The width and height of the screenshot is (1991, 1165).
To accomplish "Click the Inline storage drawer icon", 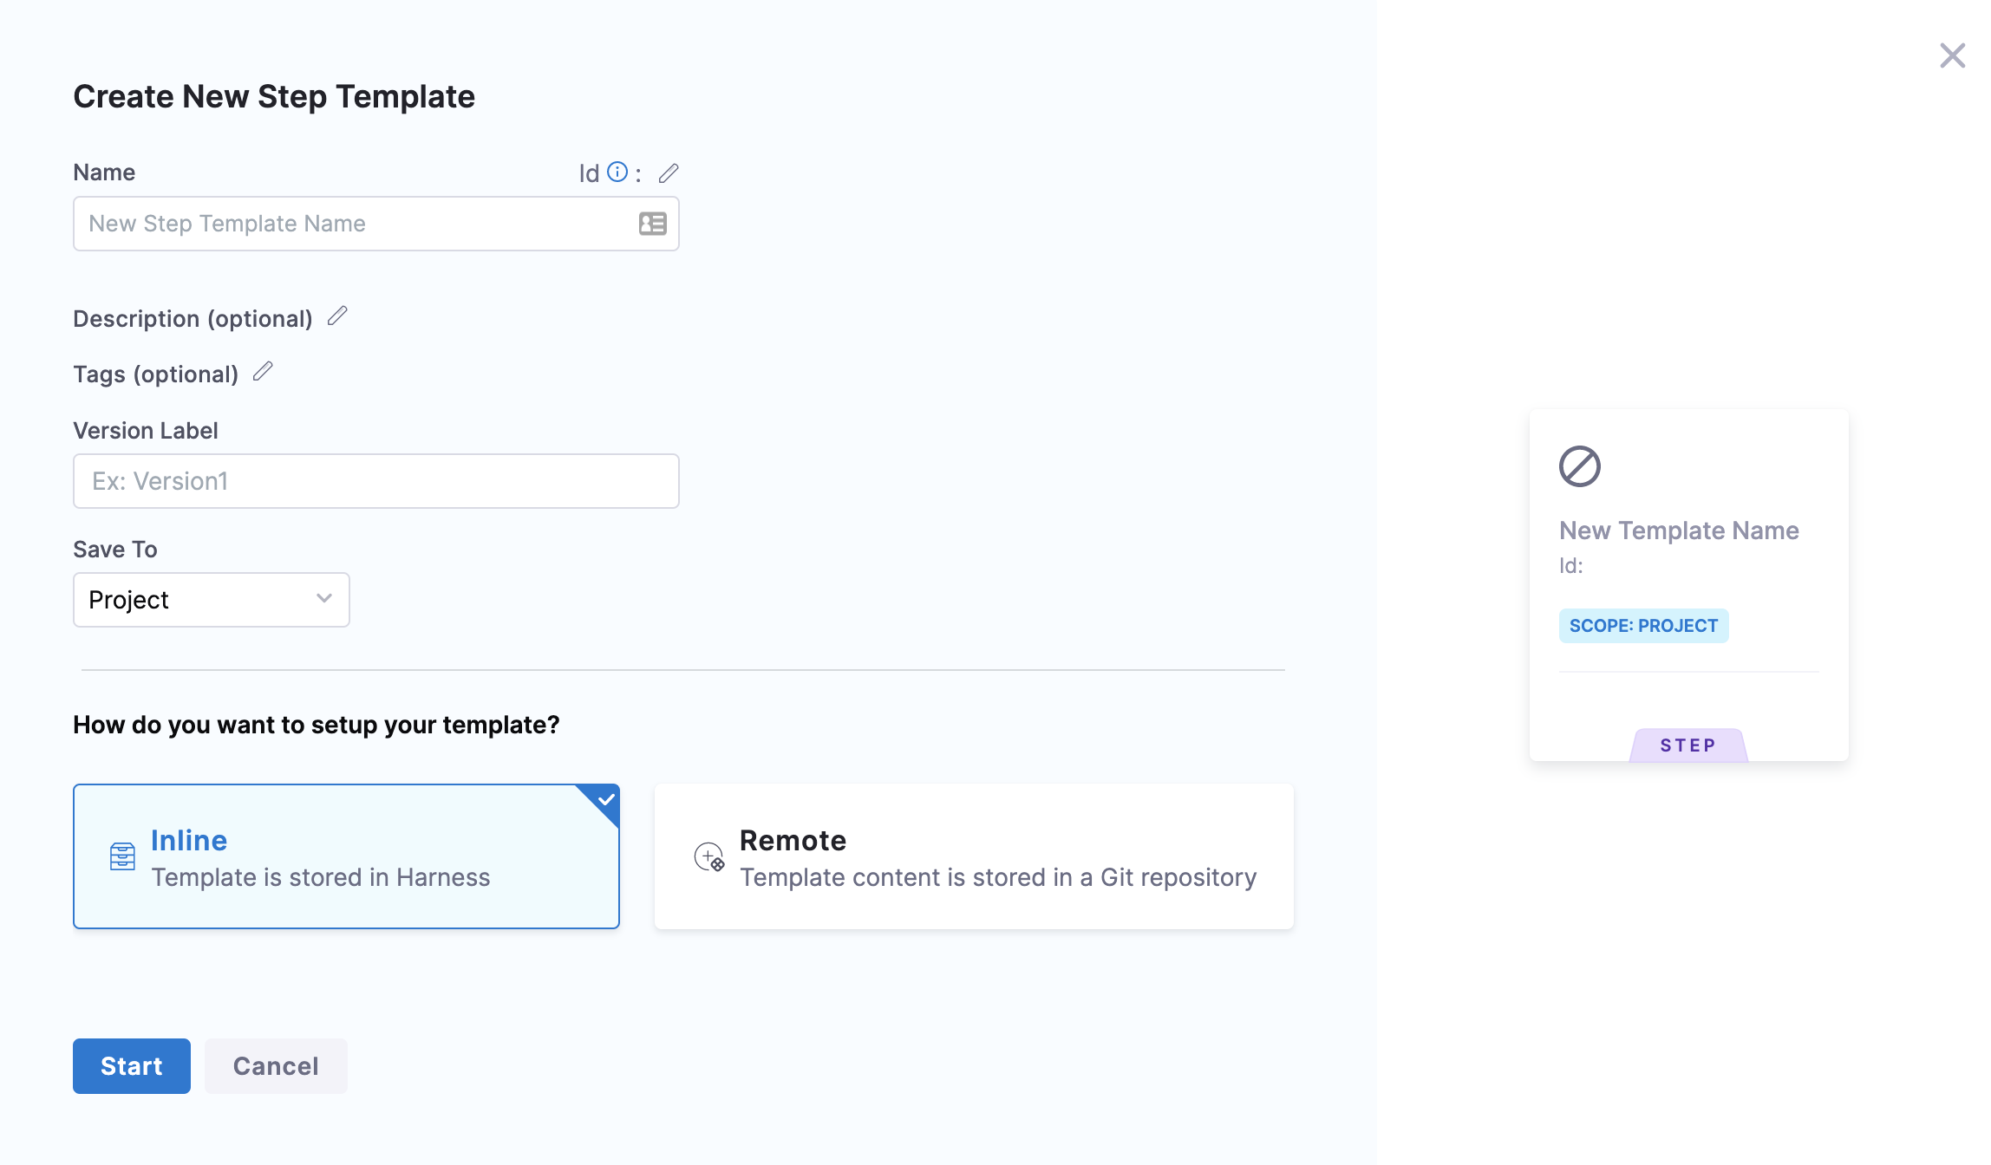I will (122, 856).
